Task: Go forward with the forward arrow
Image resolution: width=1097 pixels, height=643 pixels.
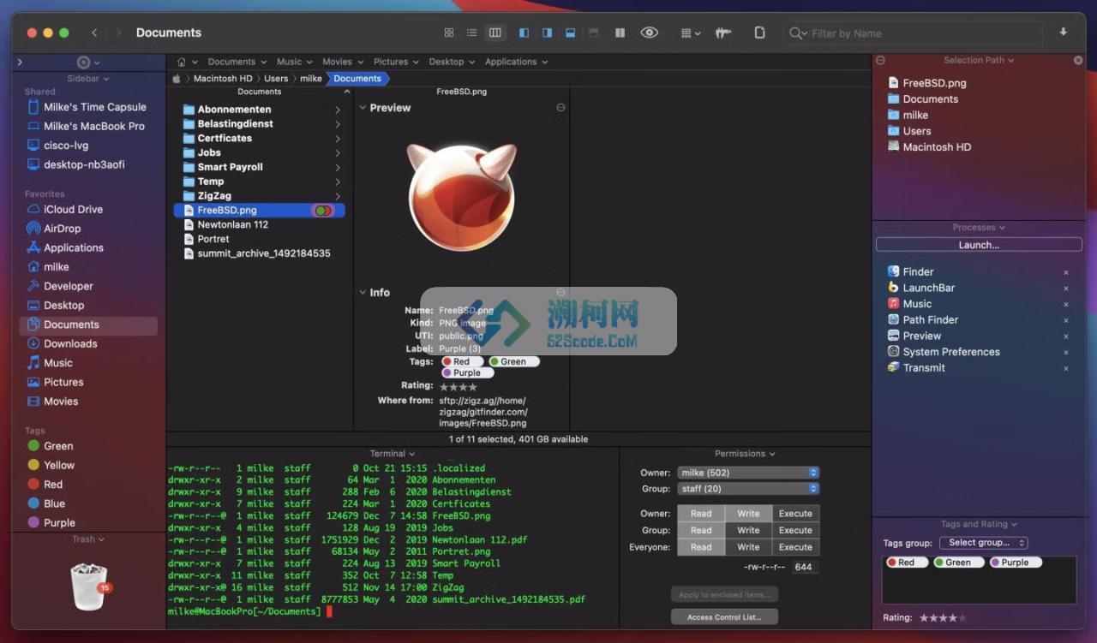Action: 117,33
